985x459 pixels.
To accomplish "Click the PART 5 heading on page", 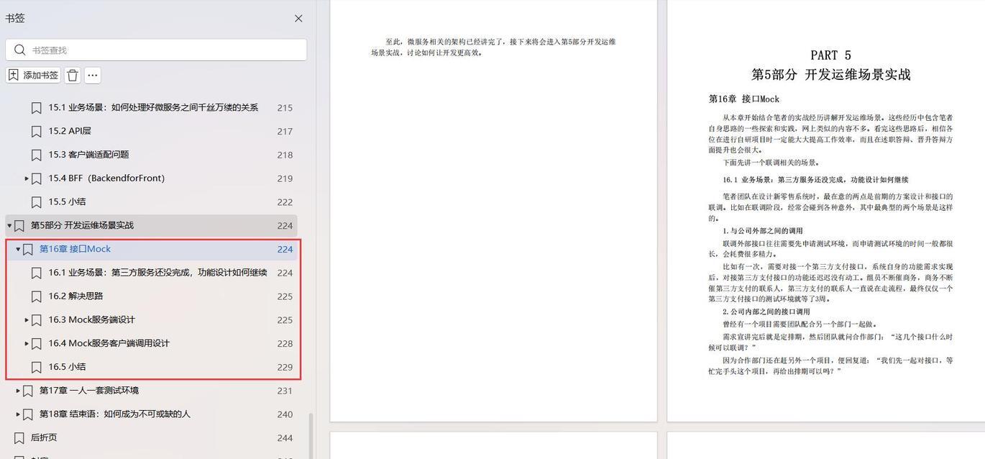I will point(830,55).
